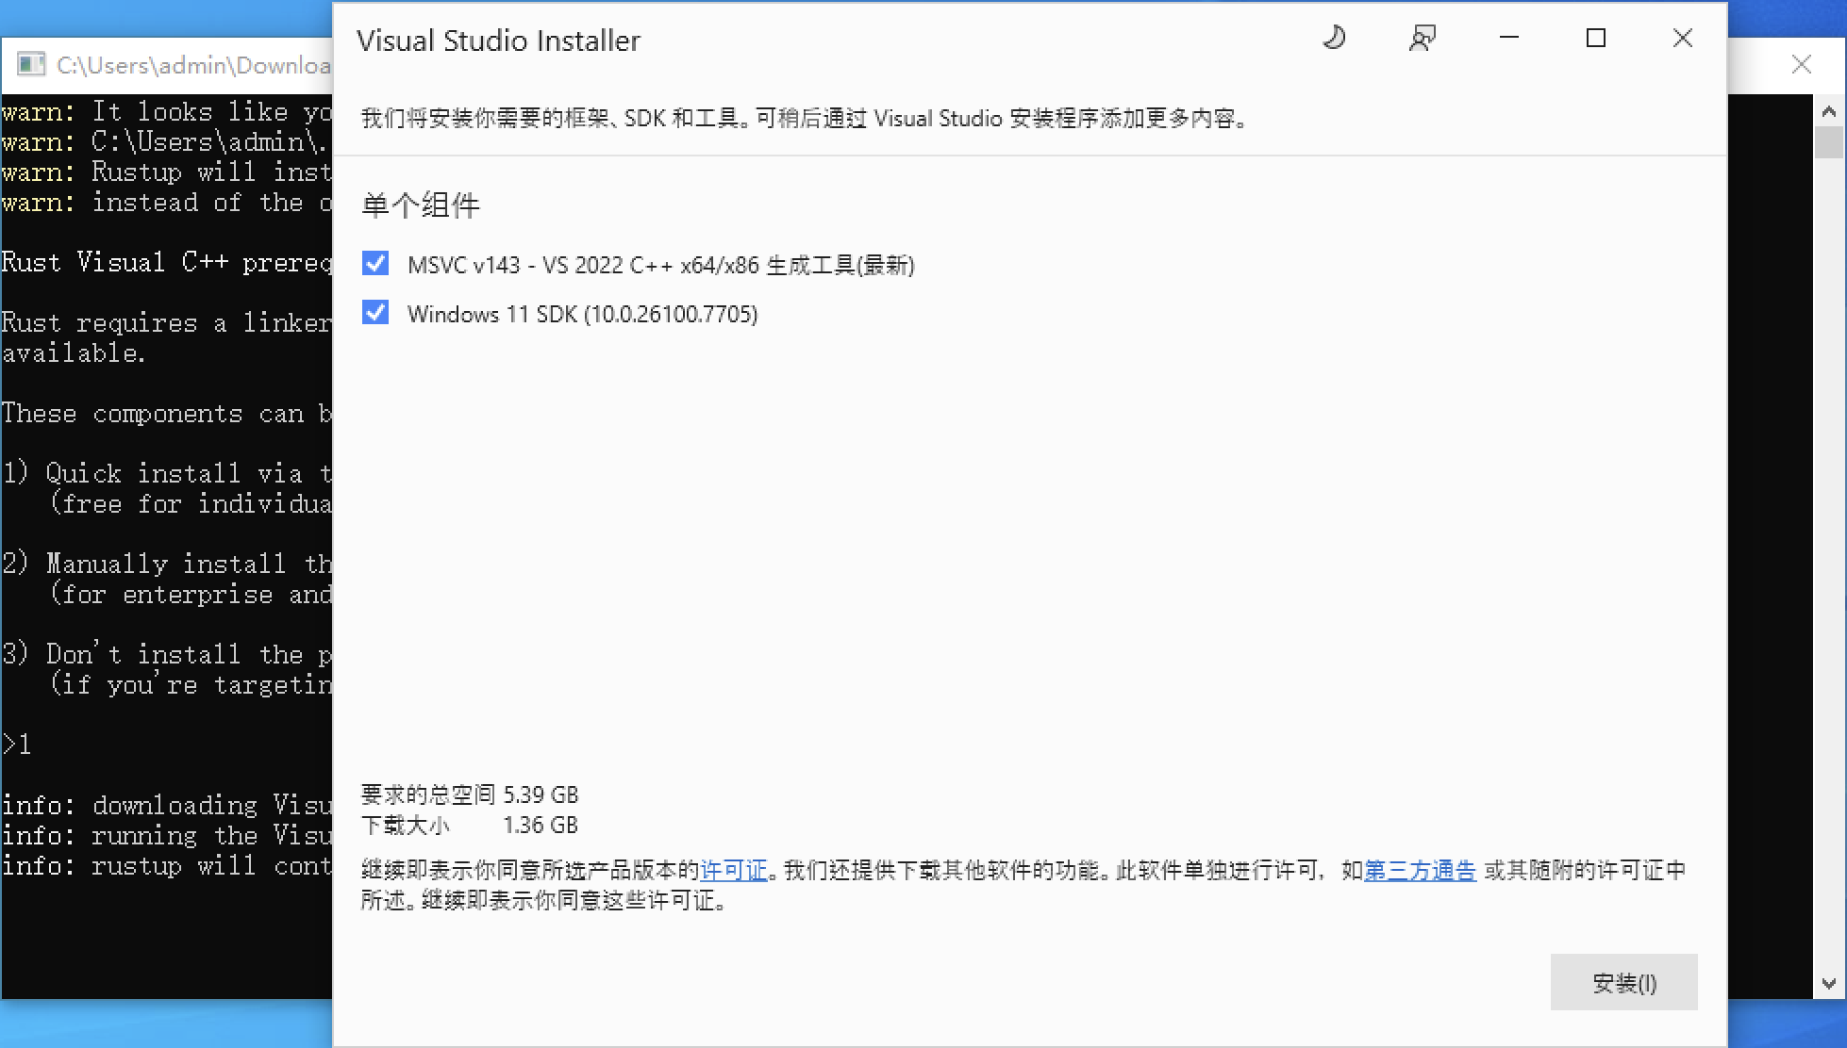Open the feedback icon in installer title bar

pyautogui.click(x=1422, y=38)
